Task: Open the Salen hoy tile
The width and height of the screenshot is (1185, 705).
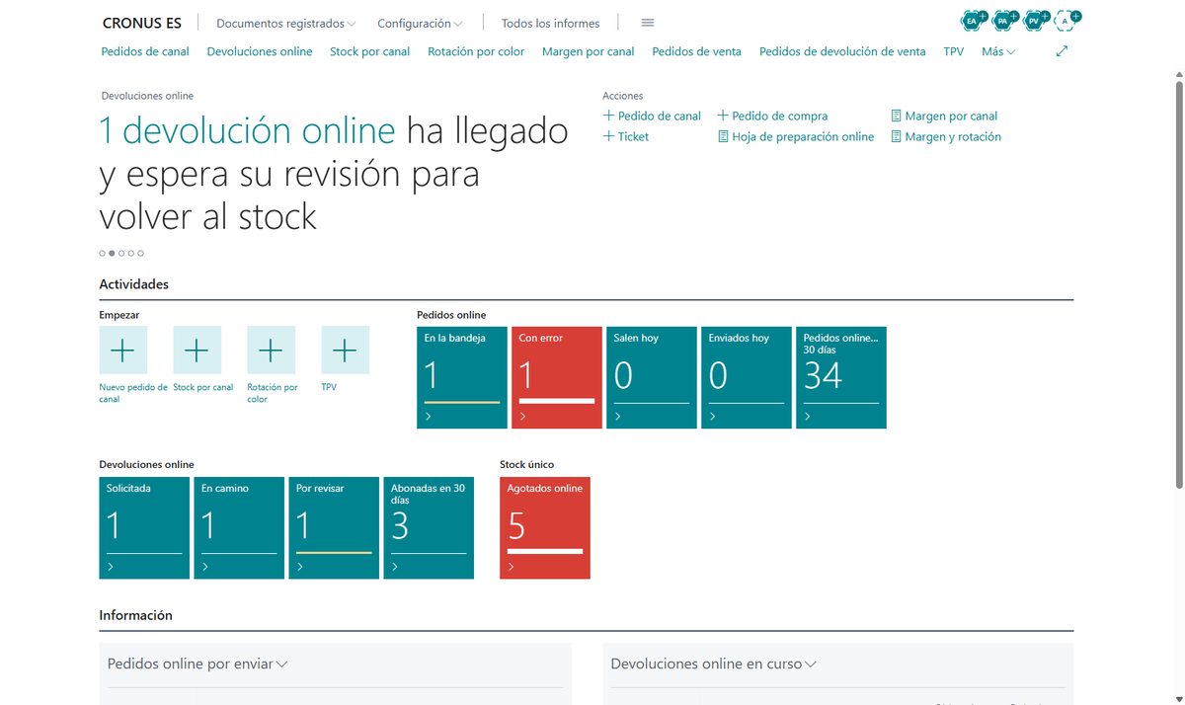Action: 652,377
